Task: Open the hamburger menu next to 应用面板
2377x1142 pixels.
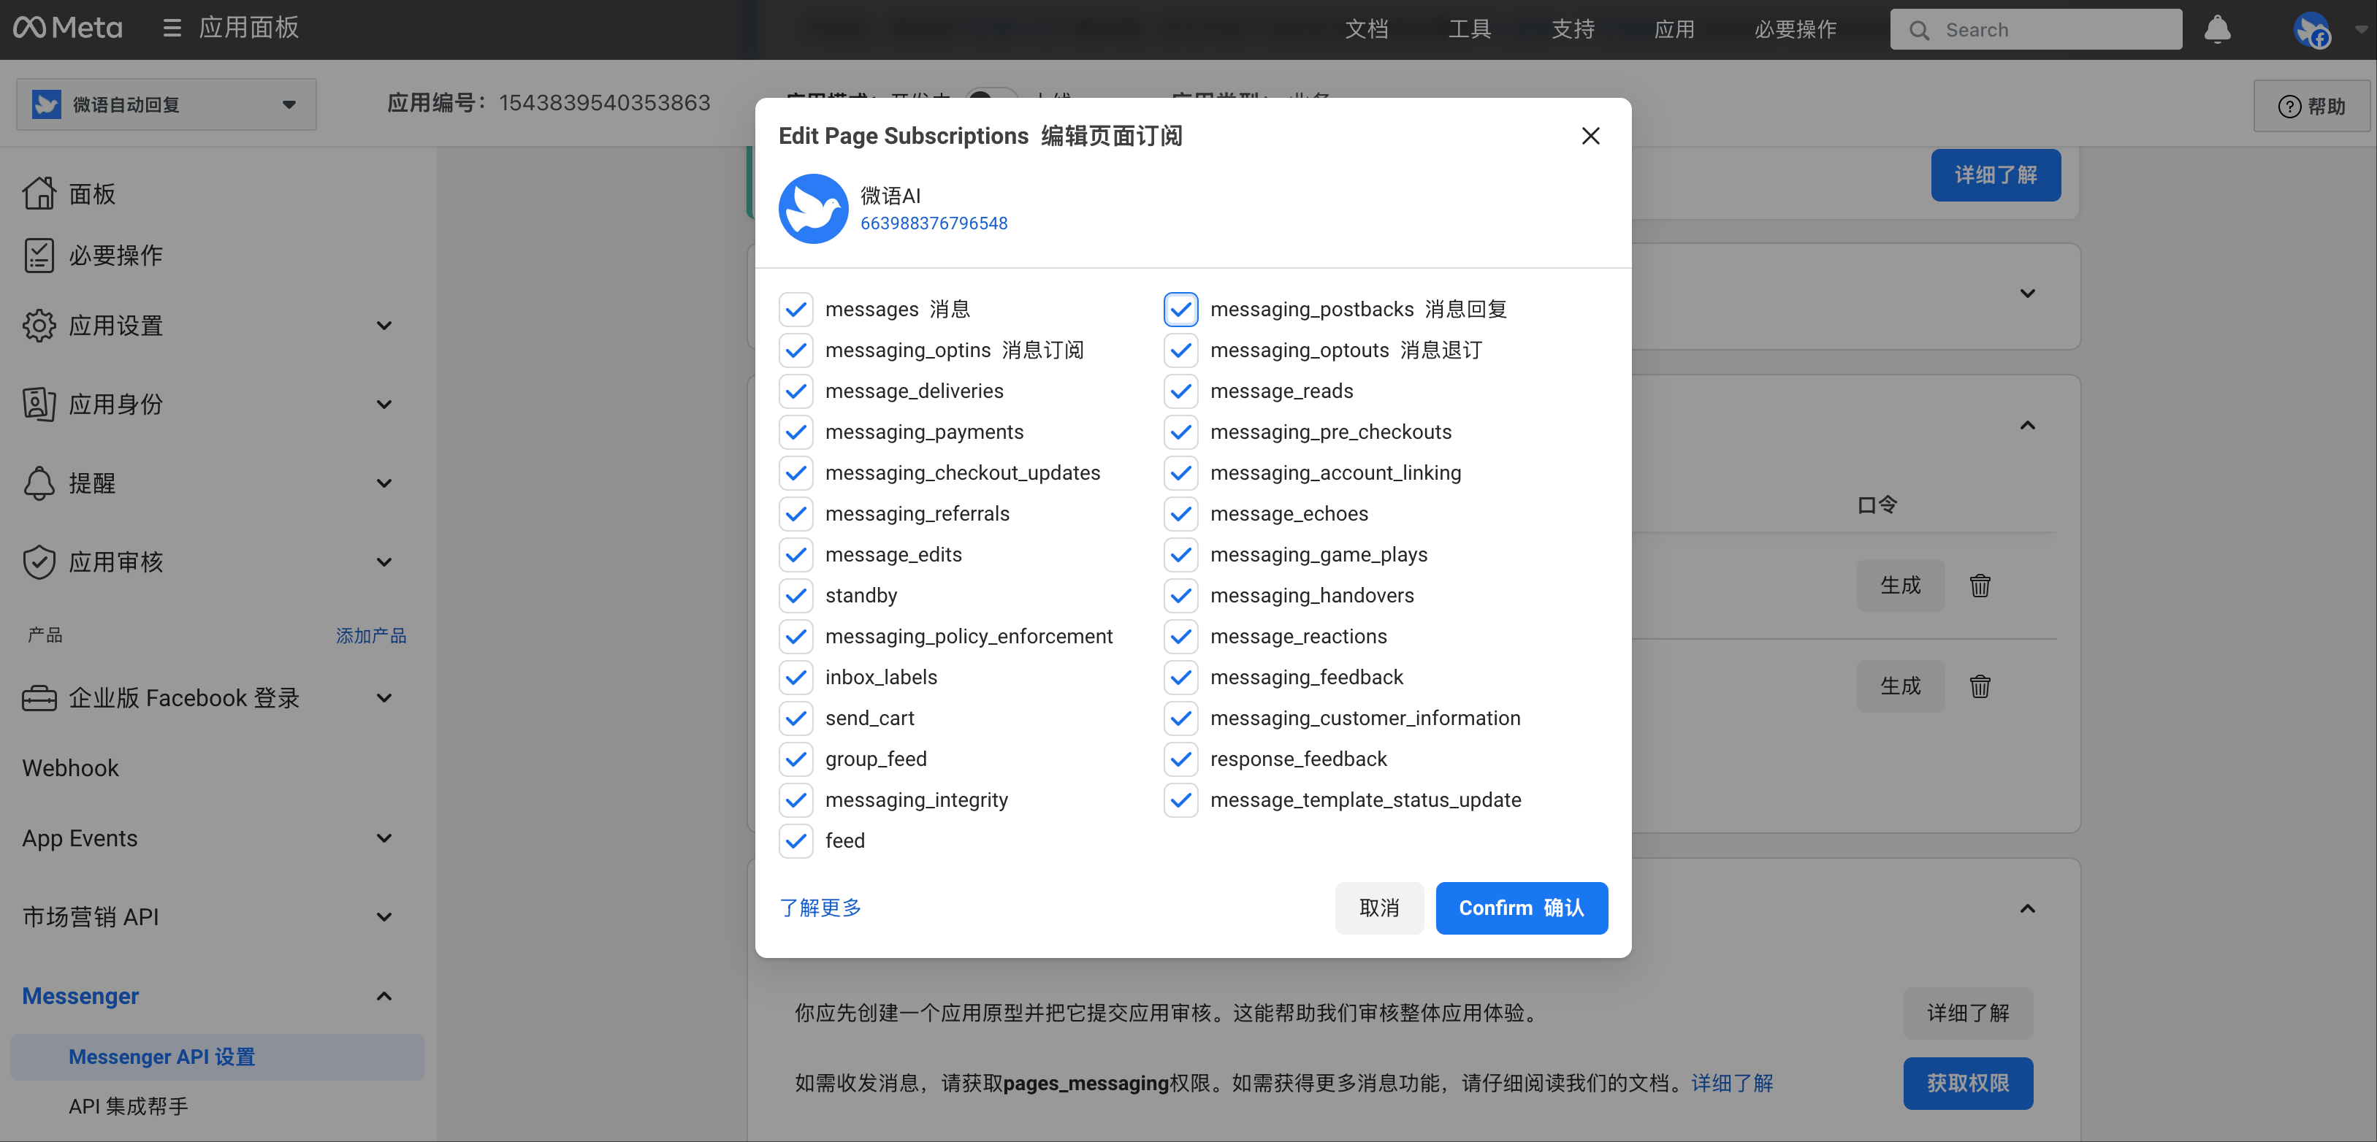Action: point(172,28)
